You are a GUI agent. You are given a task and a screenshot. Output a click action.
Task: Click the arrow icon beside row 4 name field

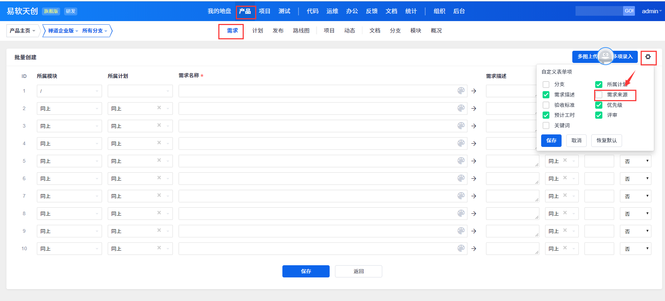pyautogui.click(x=474, y=144)
